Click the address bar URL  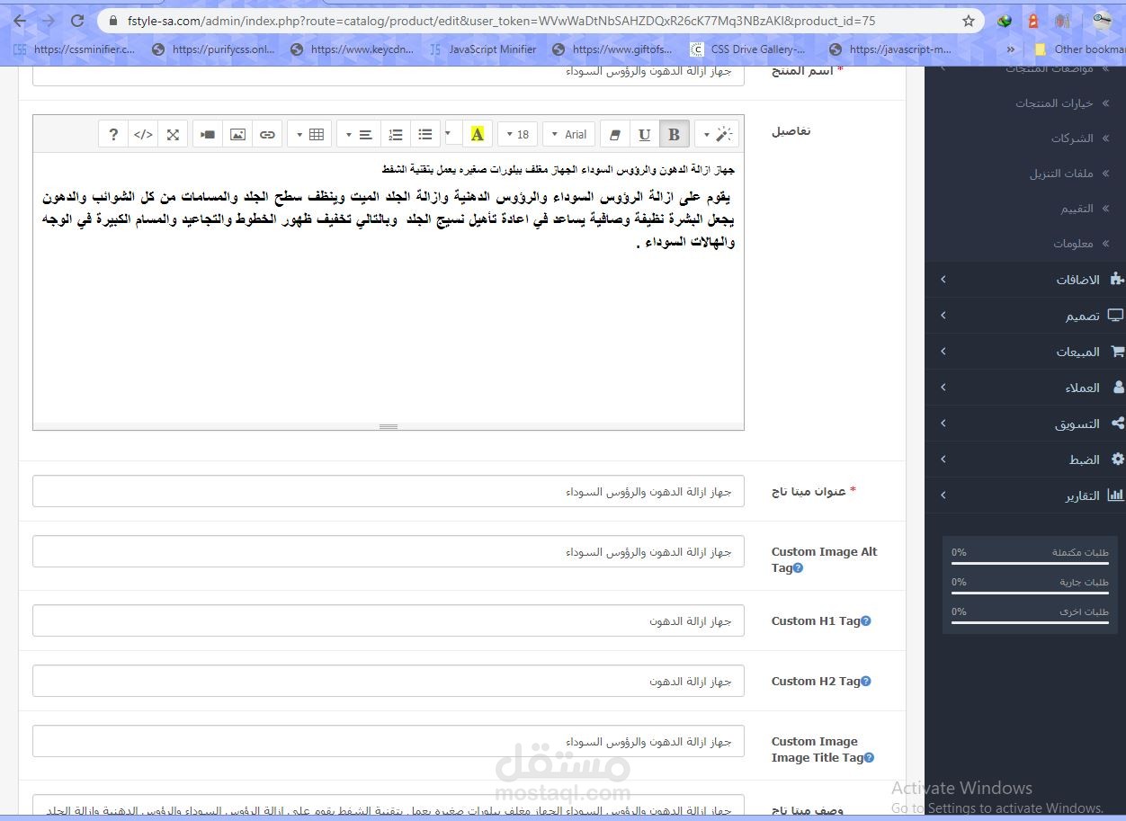(502, 21)
